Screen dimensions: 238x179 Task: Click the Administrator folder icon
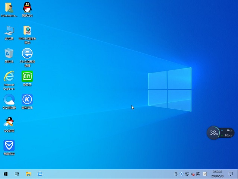(x=9, y=8)
